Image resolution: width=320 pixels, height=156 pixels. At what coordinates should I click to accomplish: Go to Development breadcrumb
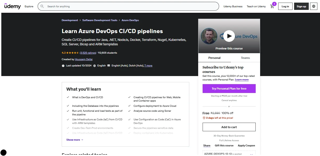[x=70, y=20]
